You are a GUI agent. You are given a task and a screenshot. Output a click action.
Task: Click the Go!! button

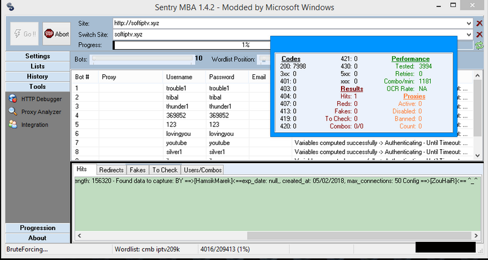[24, 34]
